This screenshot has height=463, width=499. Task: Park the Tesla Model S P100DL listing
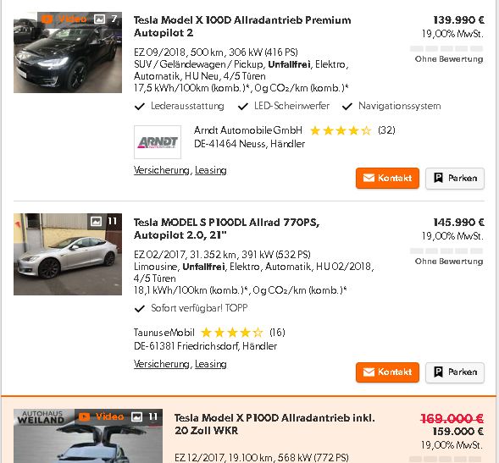455,372
